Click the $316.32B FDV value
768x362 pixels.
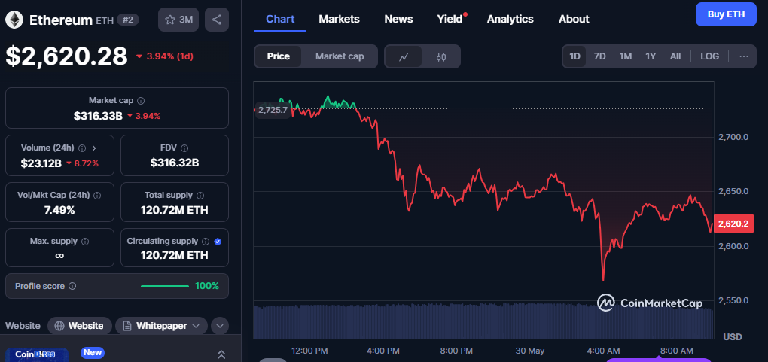175,163
